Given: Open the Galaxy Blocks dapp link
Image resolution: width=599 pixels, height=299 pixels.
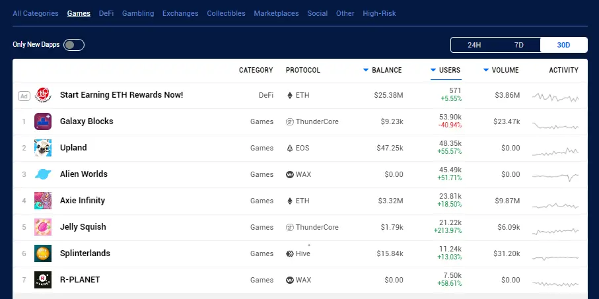Looking at the screenshot, I should 87,121.
